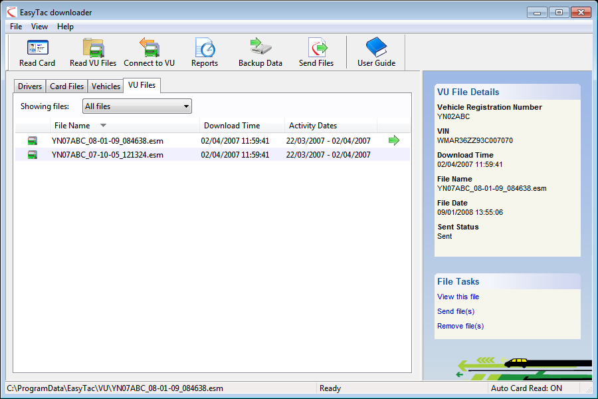Click the Remove file(s) link

click(x=460, y=326)
